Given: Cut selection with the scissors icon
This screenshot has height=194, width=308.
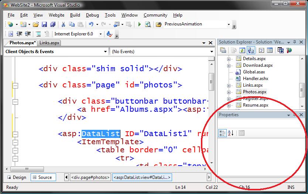Looking at the screenshot, I should 63,24.
